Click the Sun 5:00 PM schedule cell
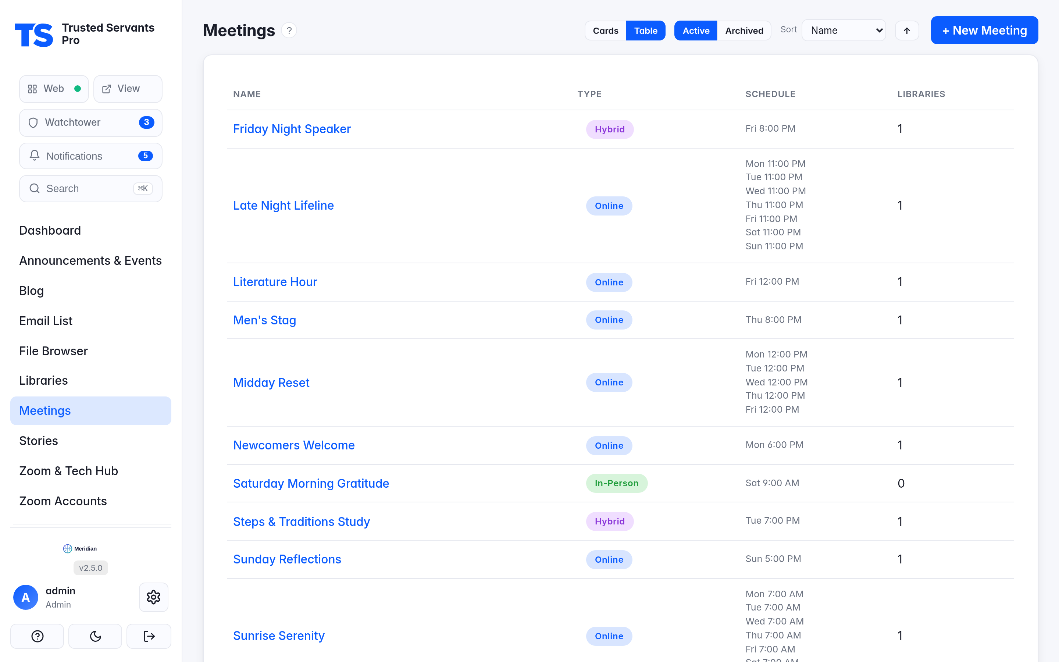Viewport: 1059px width, 662px height. tap(773, 559)
